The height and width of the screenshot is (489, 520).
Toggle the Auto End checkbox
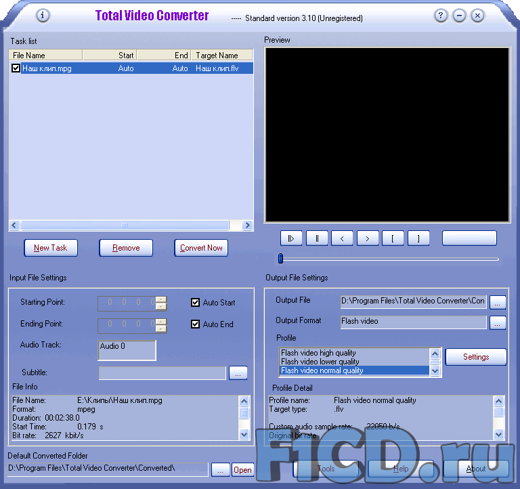point(195,324)
